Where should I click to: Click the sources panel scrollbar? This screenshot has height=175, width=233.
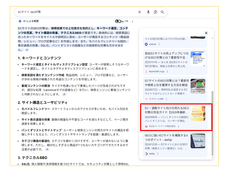(x=212, y=123)
